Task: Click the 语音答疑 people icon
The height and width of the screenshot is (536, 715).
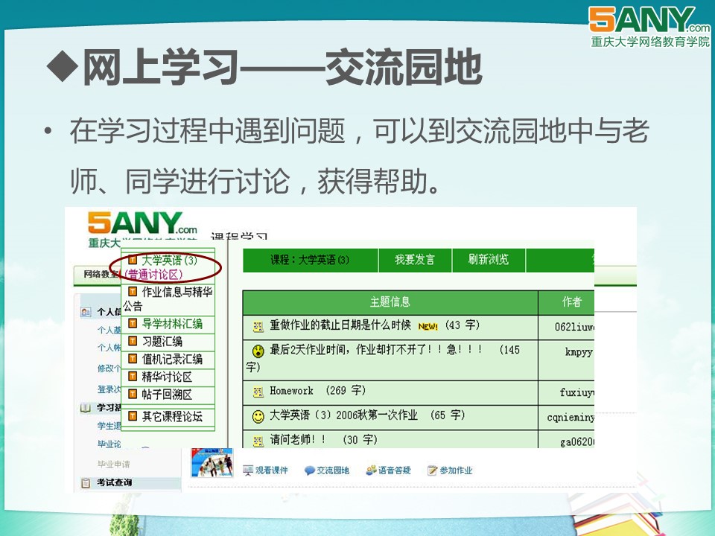Action: (371, 470)
